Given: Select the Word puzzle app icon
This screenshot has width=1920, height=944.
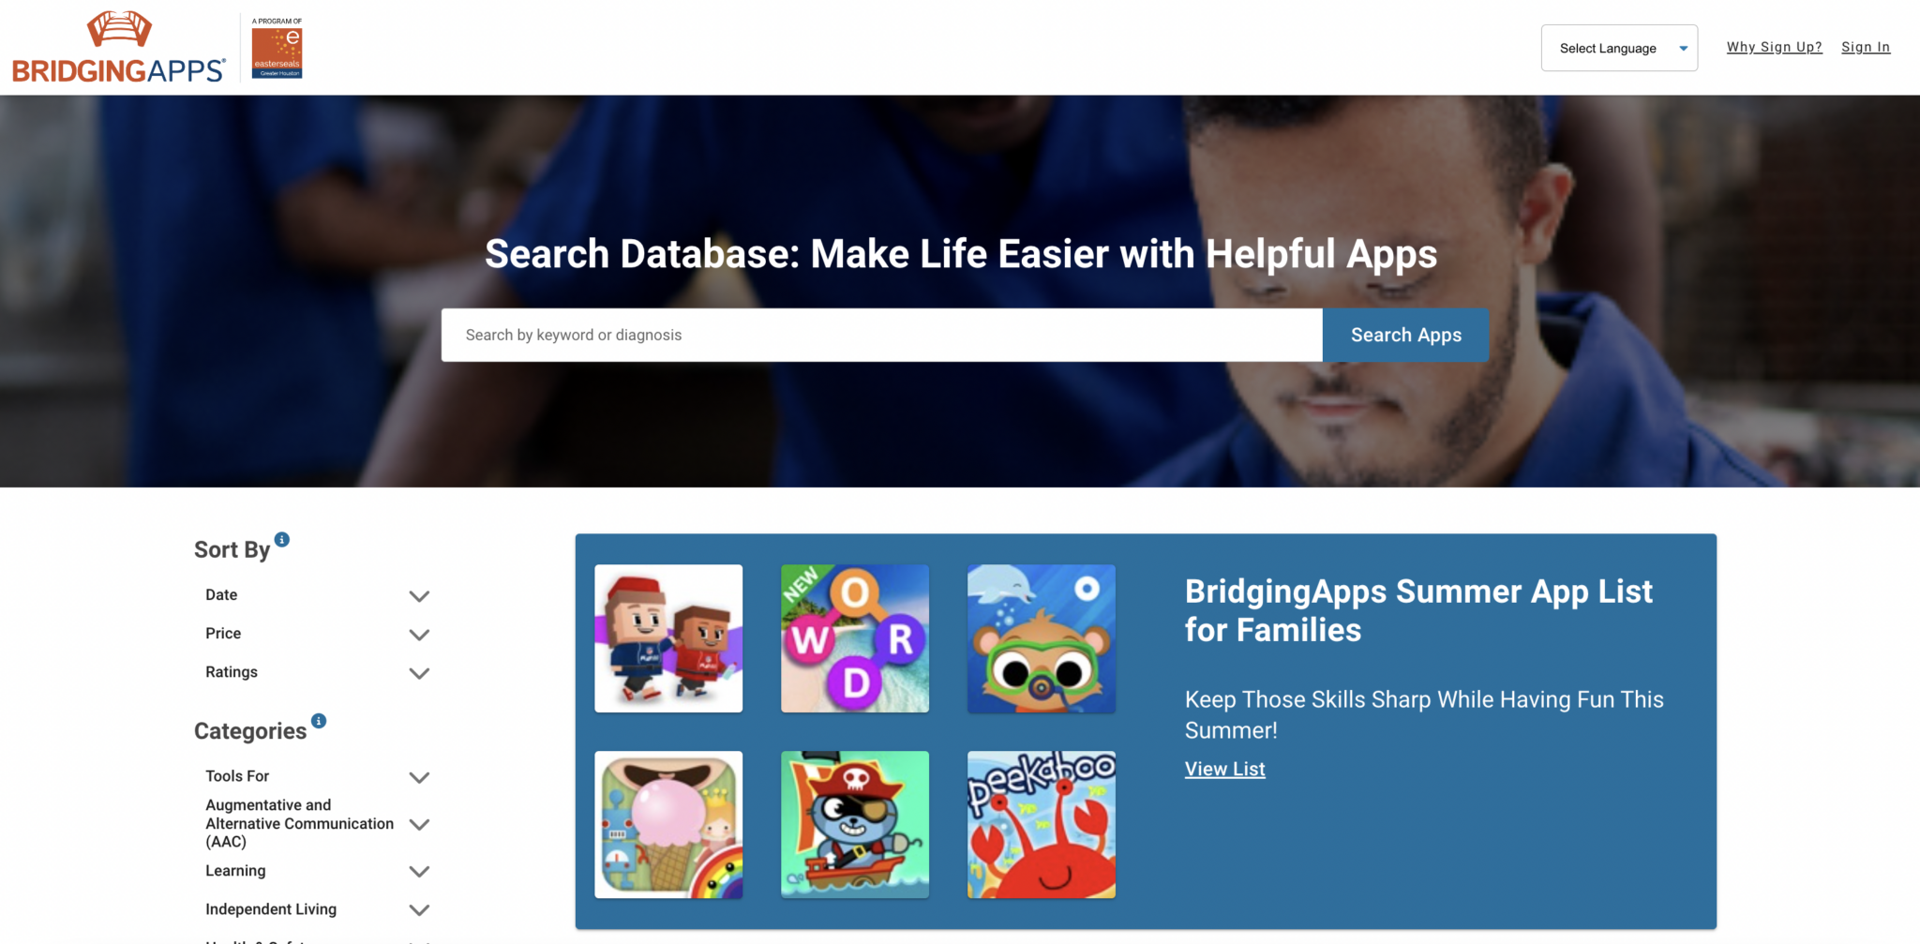Looking at the screenshot, I should coord(854,638).
